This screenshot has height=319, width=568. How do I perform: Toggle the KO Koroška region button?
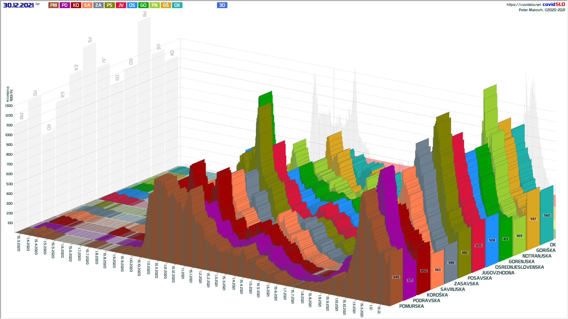pyautogui.click(x=76, y=5)
